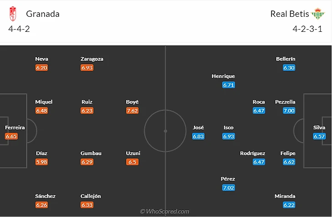Open the Granada team name link

[x=43, y=14]
